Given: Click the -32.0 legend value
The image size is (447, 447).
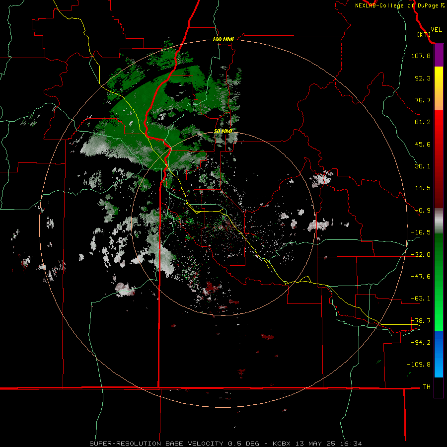Looking at the screenshot, I should (x=421, y=254).
